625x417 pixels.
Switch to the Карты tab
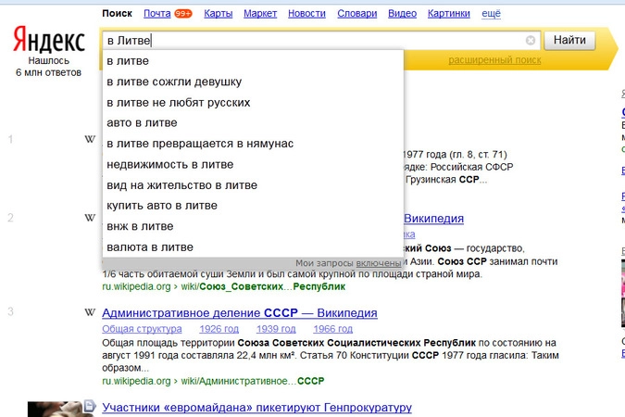tap(218, 14)
